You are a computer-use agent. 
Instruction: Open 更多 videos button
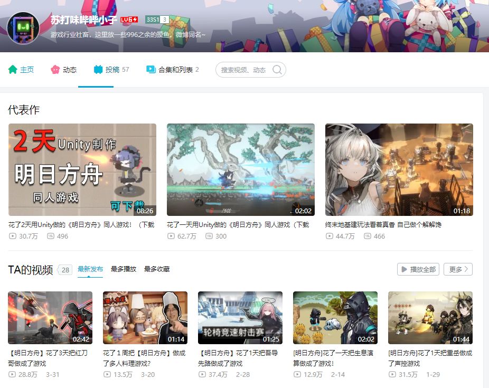pos(458,269)
